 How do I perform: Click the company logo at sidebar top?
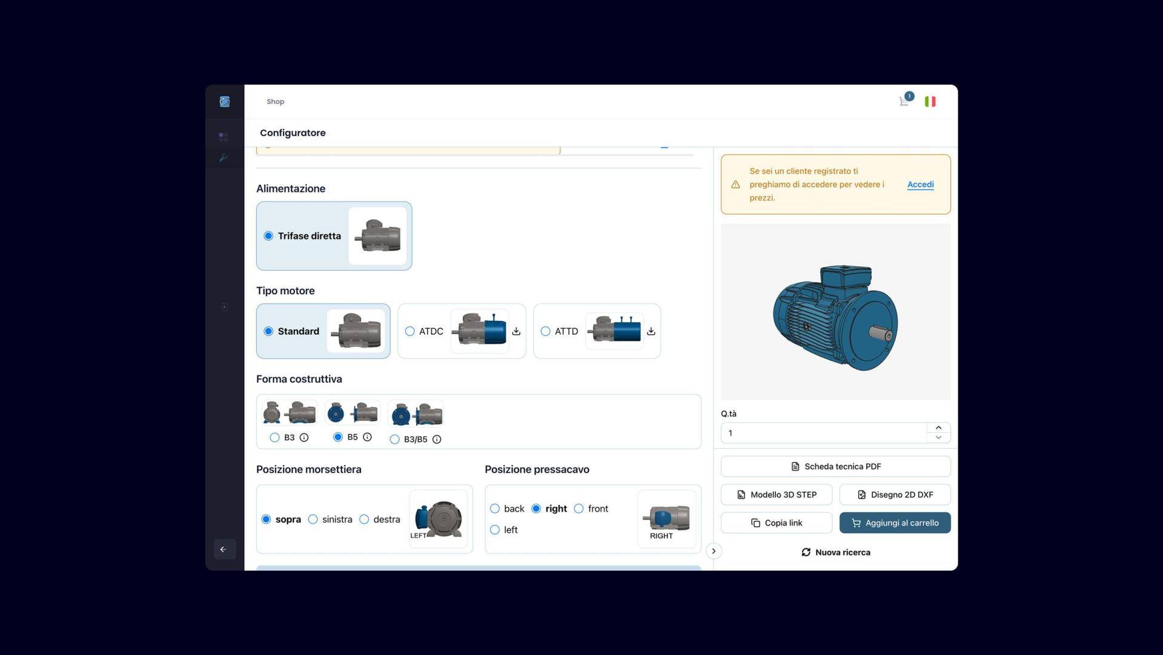coord(224,101)
